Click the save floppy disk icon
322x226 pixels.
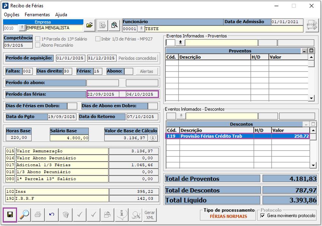click(x=10, y=215)
